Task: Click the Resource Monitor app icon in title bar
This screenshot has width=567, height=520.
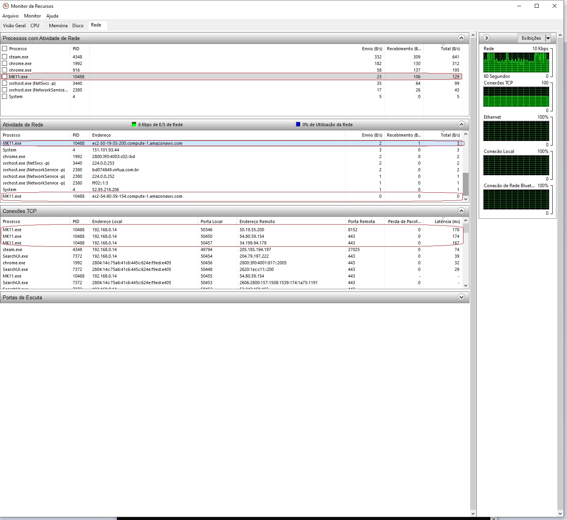Action: (6, 6)
